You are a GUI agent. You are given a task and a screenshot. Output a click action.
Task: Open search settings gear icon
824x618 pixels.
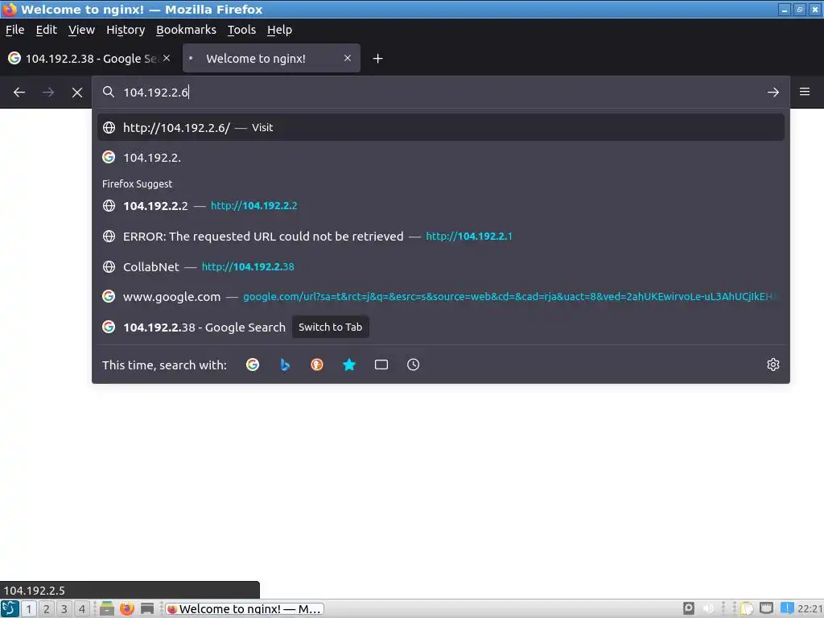point(773,365)
